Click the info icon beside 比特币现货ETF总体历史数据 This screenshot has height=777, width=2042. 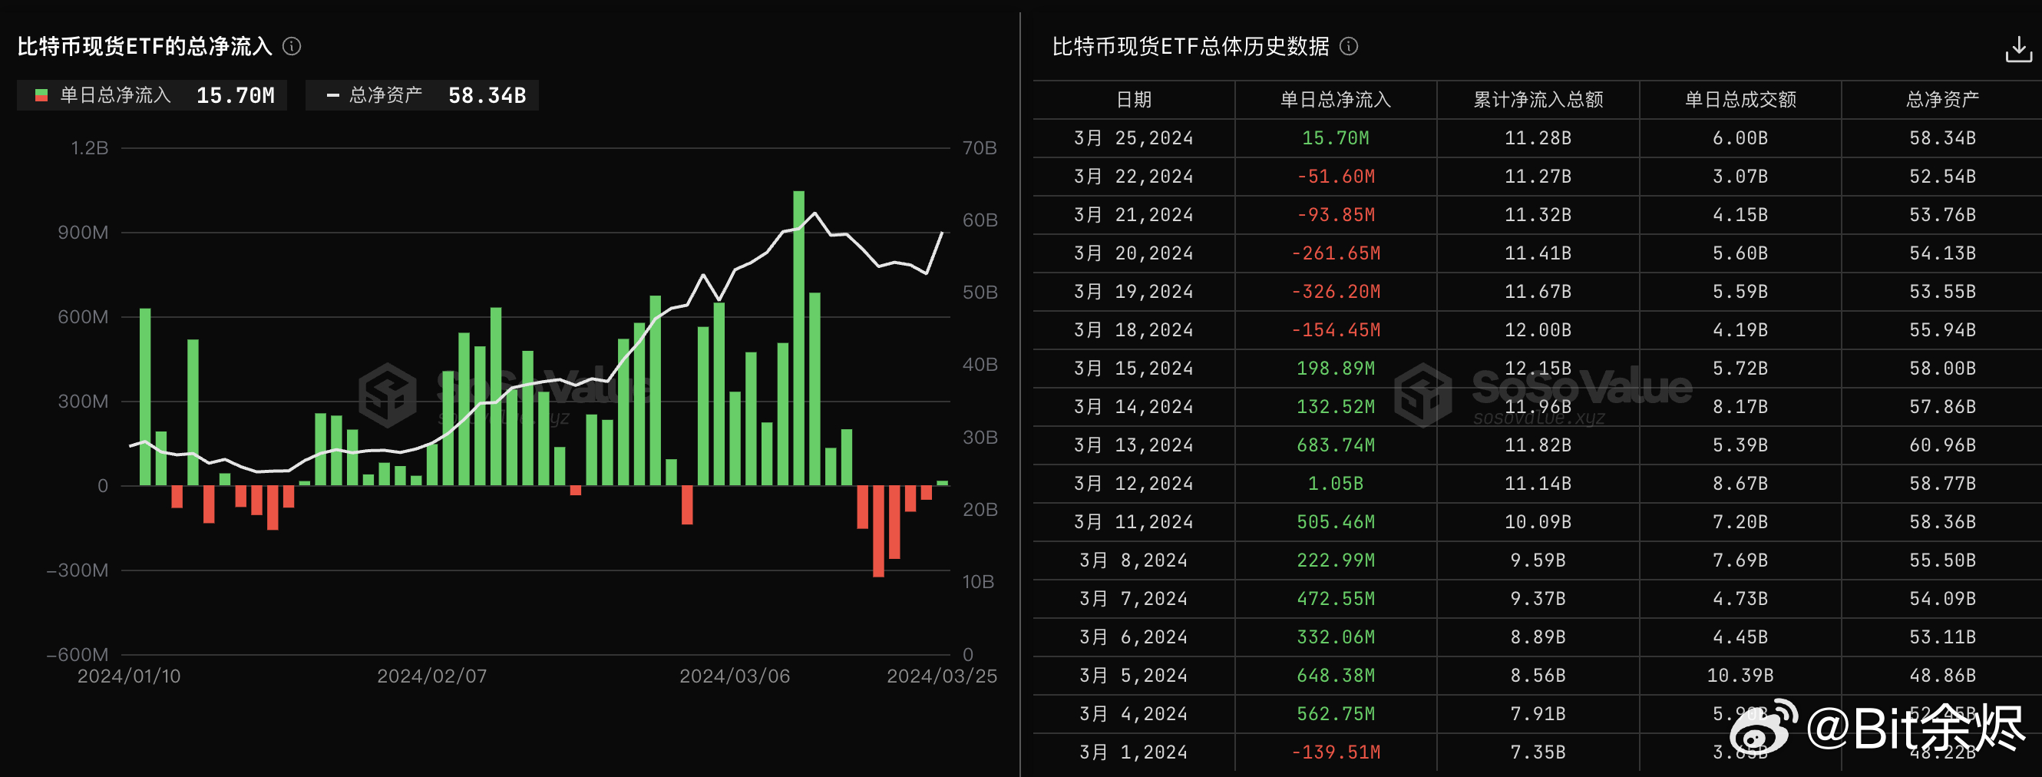click(1348, 47)
